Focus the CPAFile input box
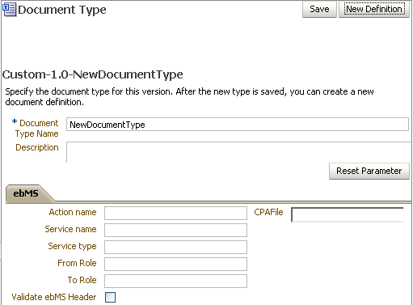 [348, 214]
